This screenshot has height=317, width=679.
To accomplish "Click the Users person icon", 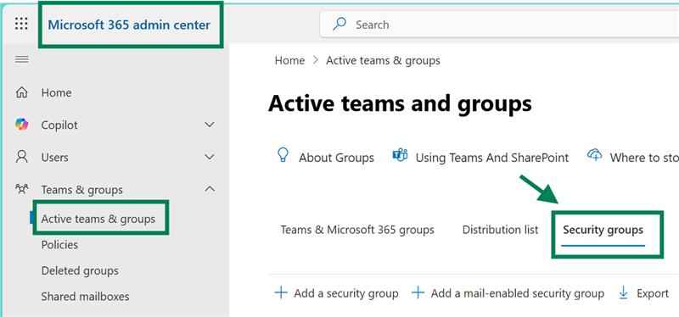I will click(22, 157).
